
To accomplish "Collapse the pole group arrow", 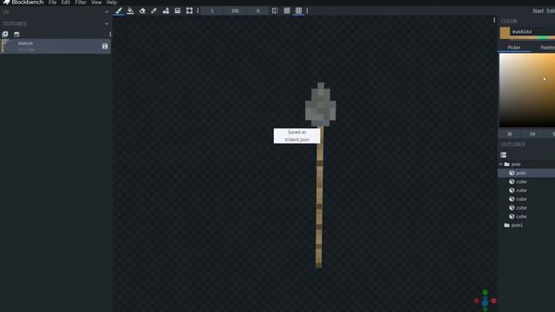I will click(500, 164).
